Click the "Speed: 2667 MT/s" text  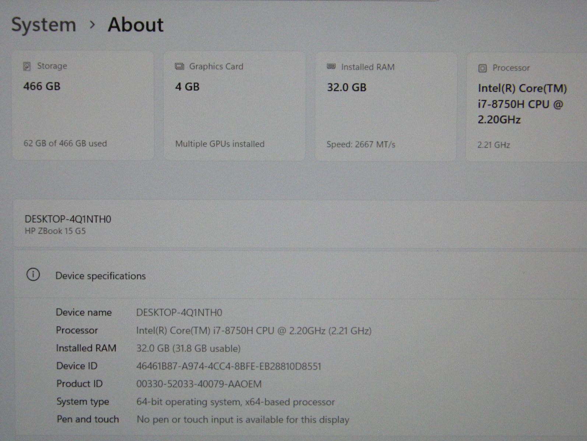point(361,144)
